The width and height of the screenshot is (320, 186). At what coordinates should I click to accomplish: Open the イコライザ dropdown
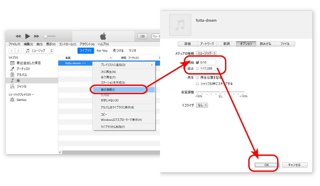tap(202, 105)
